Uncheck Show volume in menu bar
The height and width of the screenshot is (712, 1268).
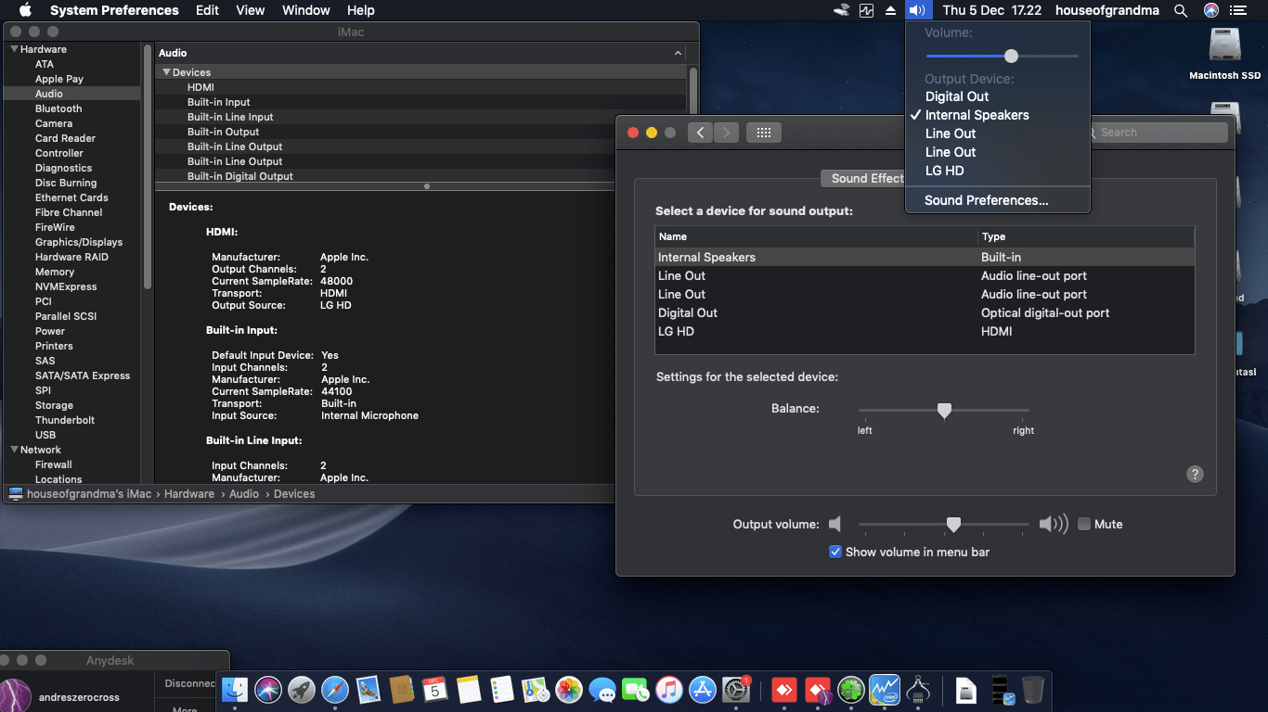click(835, 552)
